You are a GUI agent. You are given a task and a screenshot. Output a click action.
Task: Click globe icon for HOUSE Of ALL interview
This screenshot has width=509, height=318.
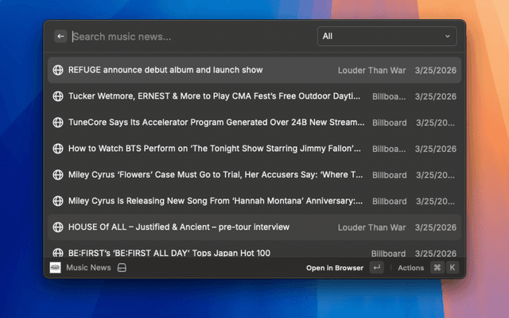click(x=57, y=227)
